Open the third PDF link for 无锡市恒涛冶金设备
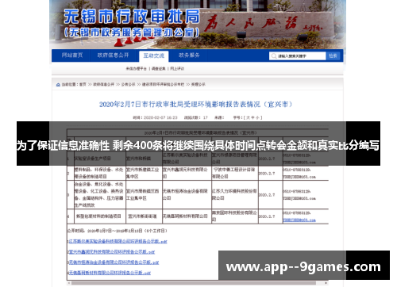Viewport: 397px width, 287px height. [x=114, y=262]
